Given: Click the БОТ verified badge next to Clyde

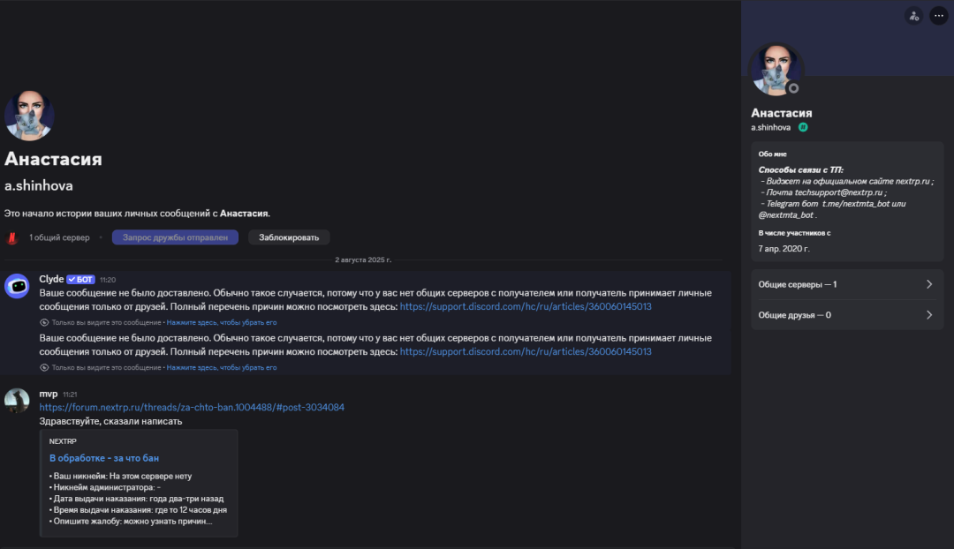Looking at the screenshot, I should pyautogui.click(x=81, y=280).
